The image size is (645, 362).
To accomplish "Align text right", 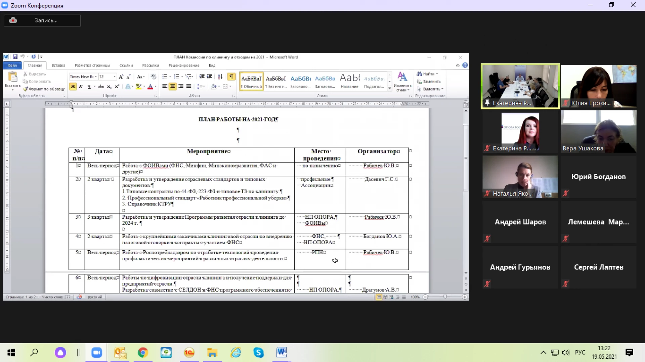I will [x=181, y=87].
